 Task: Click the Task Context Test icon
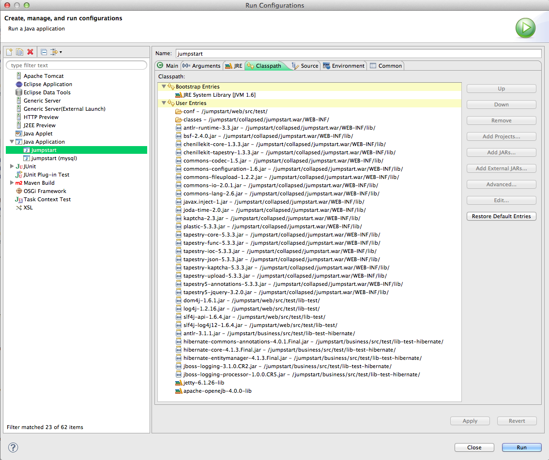pos(19,199)
